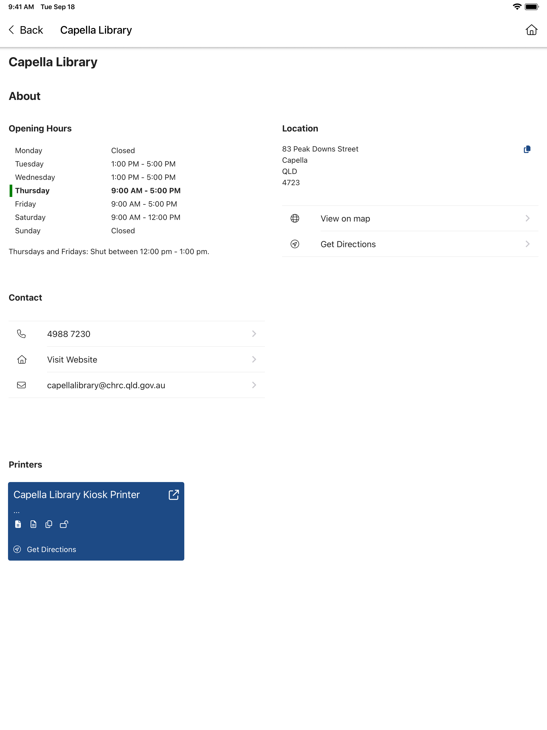Tap the Back chevron icon
This screenshot has height=730, width=547.
click(x=11, y=30)
